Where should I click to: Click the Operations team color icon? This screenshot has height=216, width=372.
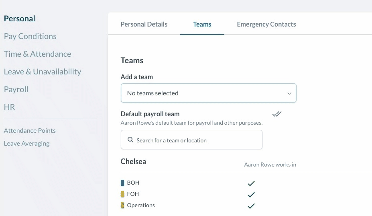point(123,206)
